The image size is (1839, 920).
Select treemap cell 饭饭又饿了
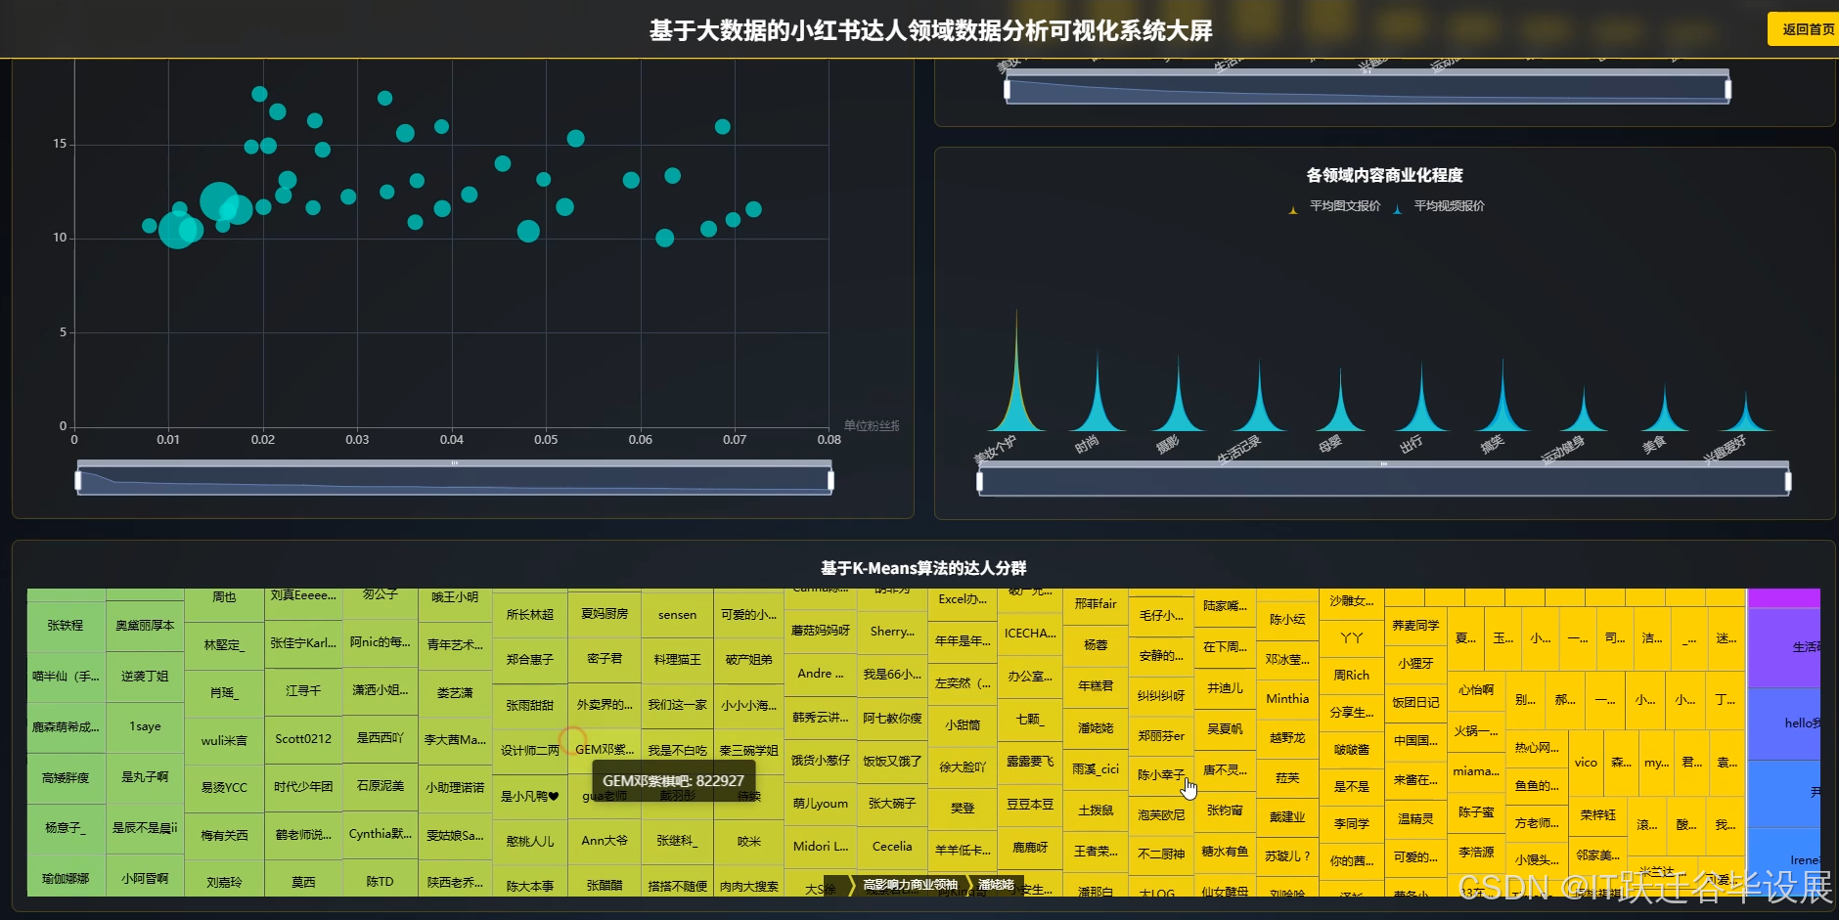click(892, 761)
